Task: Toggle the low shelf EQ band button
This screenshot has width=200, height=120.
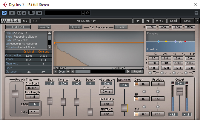Action: pyautogui.click(x=150, y=73)
